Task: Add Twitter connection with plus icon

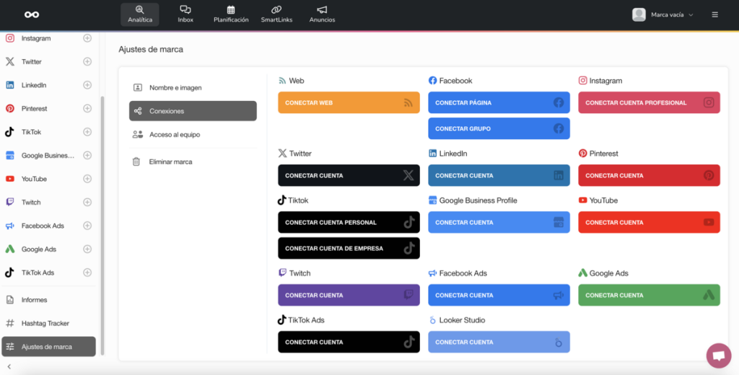Action: [x=87, y=62]
